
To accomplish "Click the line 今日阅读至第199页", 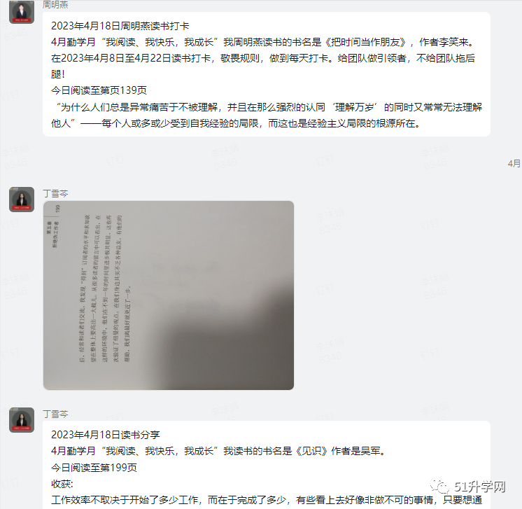I will pos(94,468).
